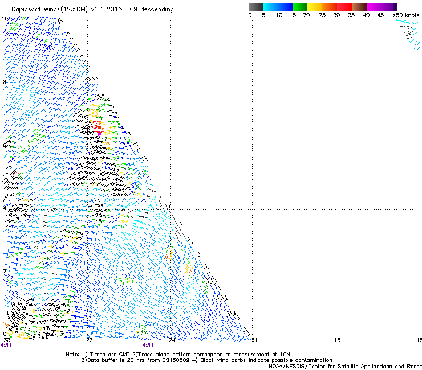This screenshot has height=370, width=422.
Task: Click the legend label '25'
Action: click(x=322, y=15)
